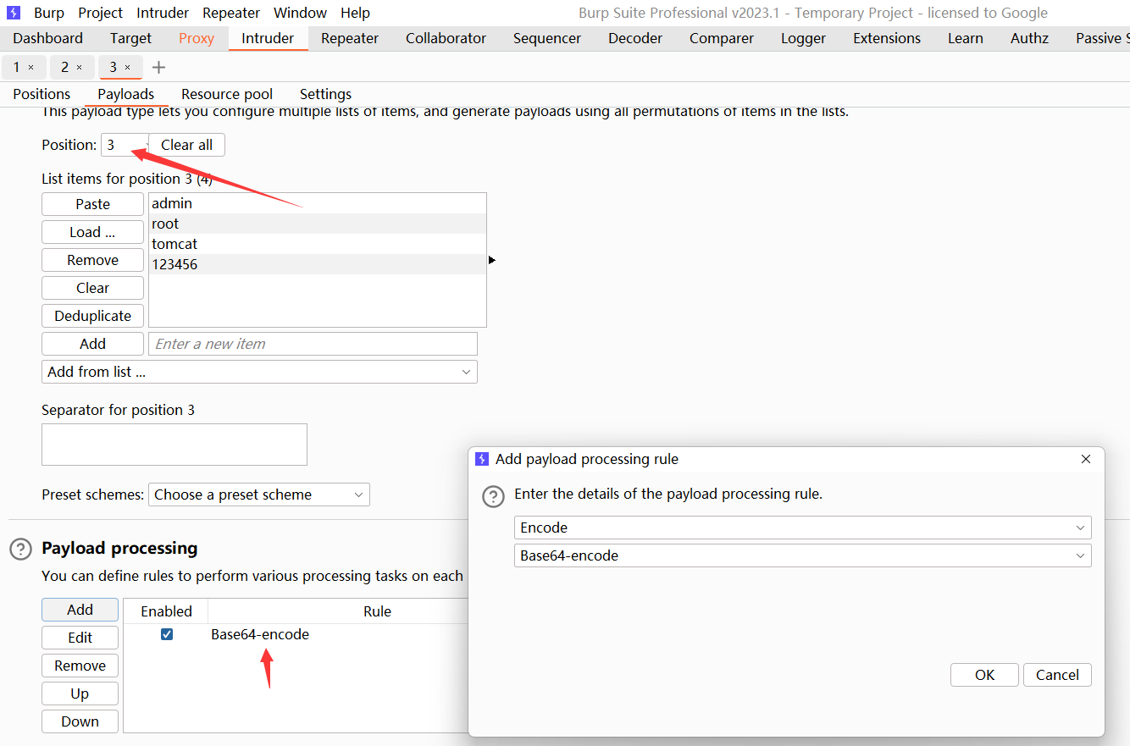Close the Add payload processing rule dialog
The height and width of the screenshot is (746, 1130).
click(1086, 459)
